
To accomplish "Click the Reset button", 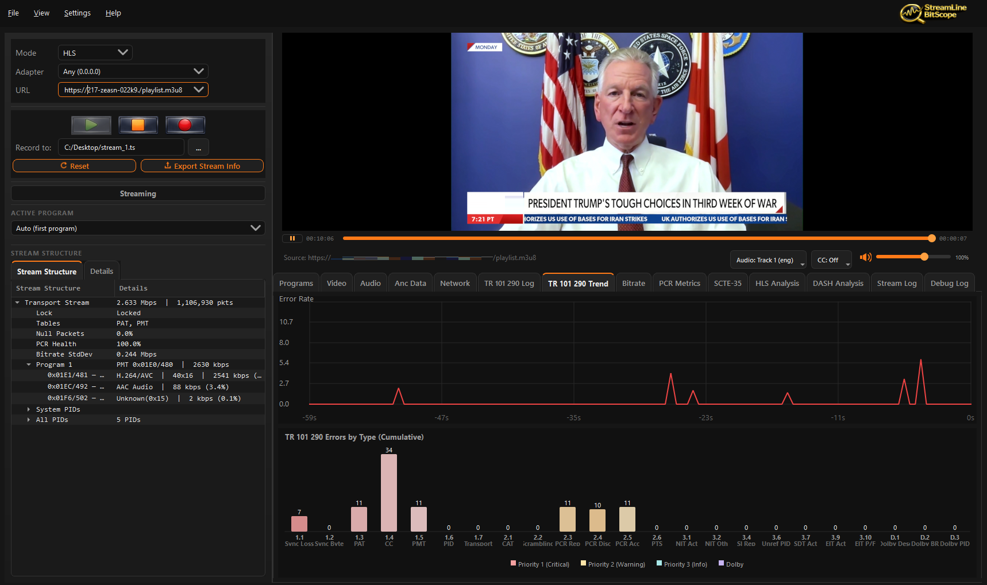I will (x=74, y=166).
